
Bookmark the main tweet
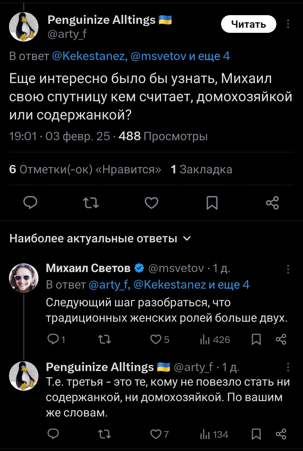[x=212, y=203]
